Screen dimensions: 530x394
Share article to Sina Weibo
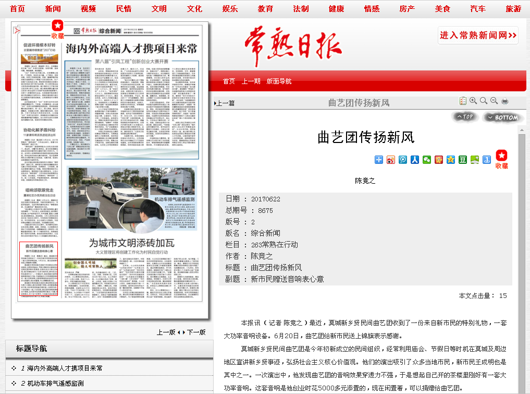[391, 160]
